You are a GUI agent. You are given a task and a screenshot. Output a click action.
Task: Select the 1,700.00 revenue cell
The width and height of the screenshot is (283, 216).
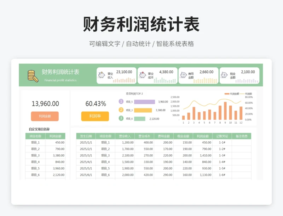(125, 149)
